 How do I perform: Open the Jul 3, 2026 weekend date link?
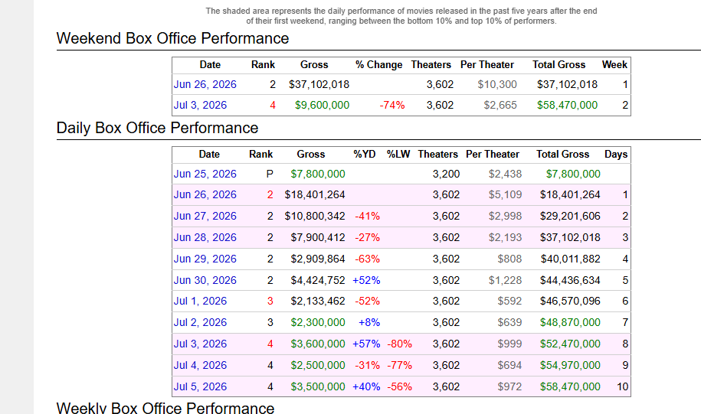pos(200,105)
